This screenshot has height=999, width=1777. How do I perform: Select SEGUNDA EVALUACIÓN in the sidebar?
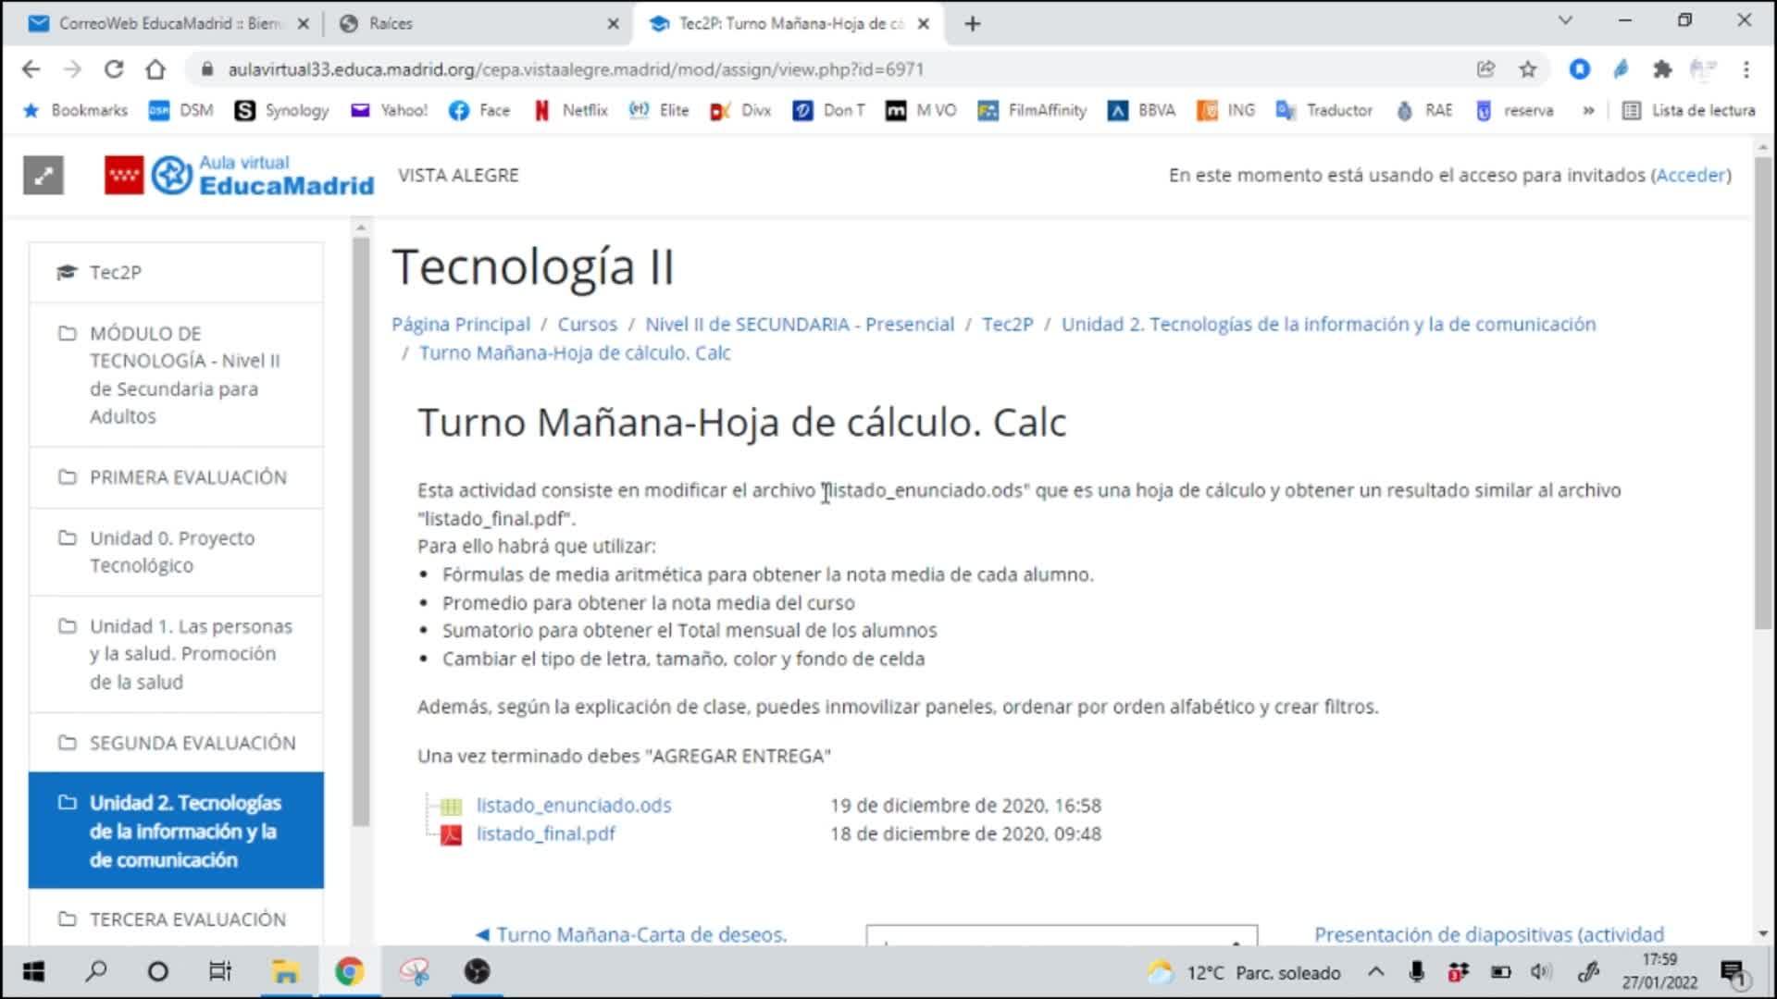tap(192, 743)
